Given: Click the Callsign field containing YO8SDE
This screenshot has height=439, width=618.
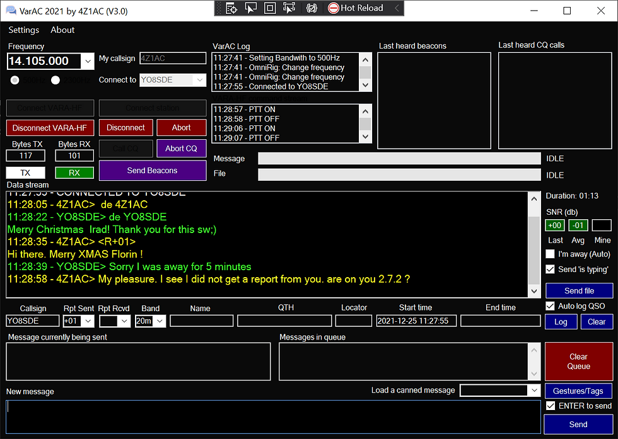Looking at the screenshot, I should click(x=33, y=321).
